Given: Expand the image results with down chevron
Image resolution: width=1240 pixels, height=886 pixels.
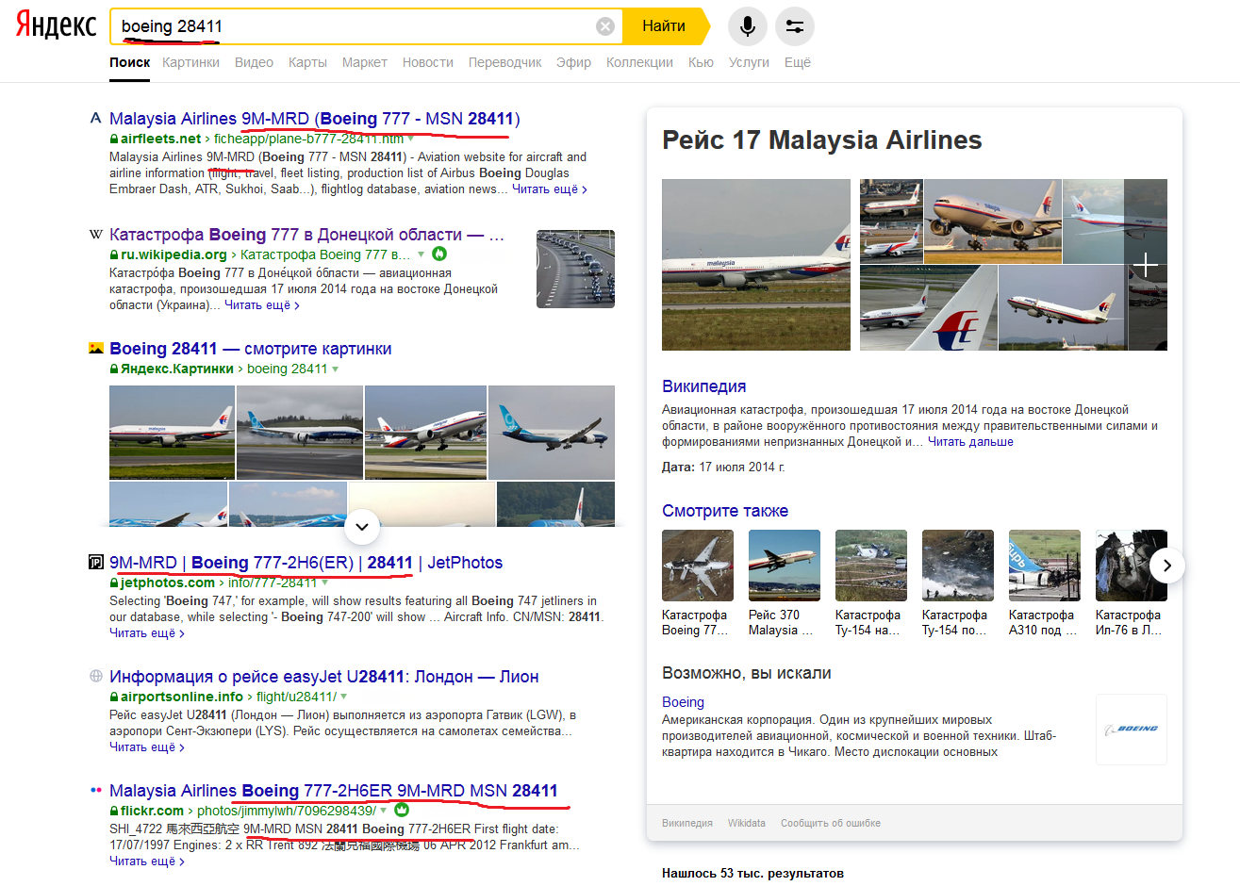Looking at the screenshot, I should pyautogui.click(x=362, y=527).
